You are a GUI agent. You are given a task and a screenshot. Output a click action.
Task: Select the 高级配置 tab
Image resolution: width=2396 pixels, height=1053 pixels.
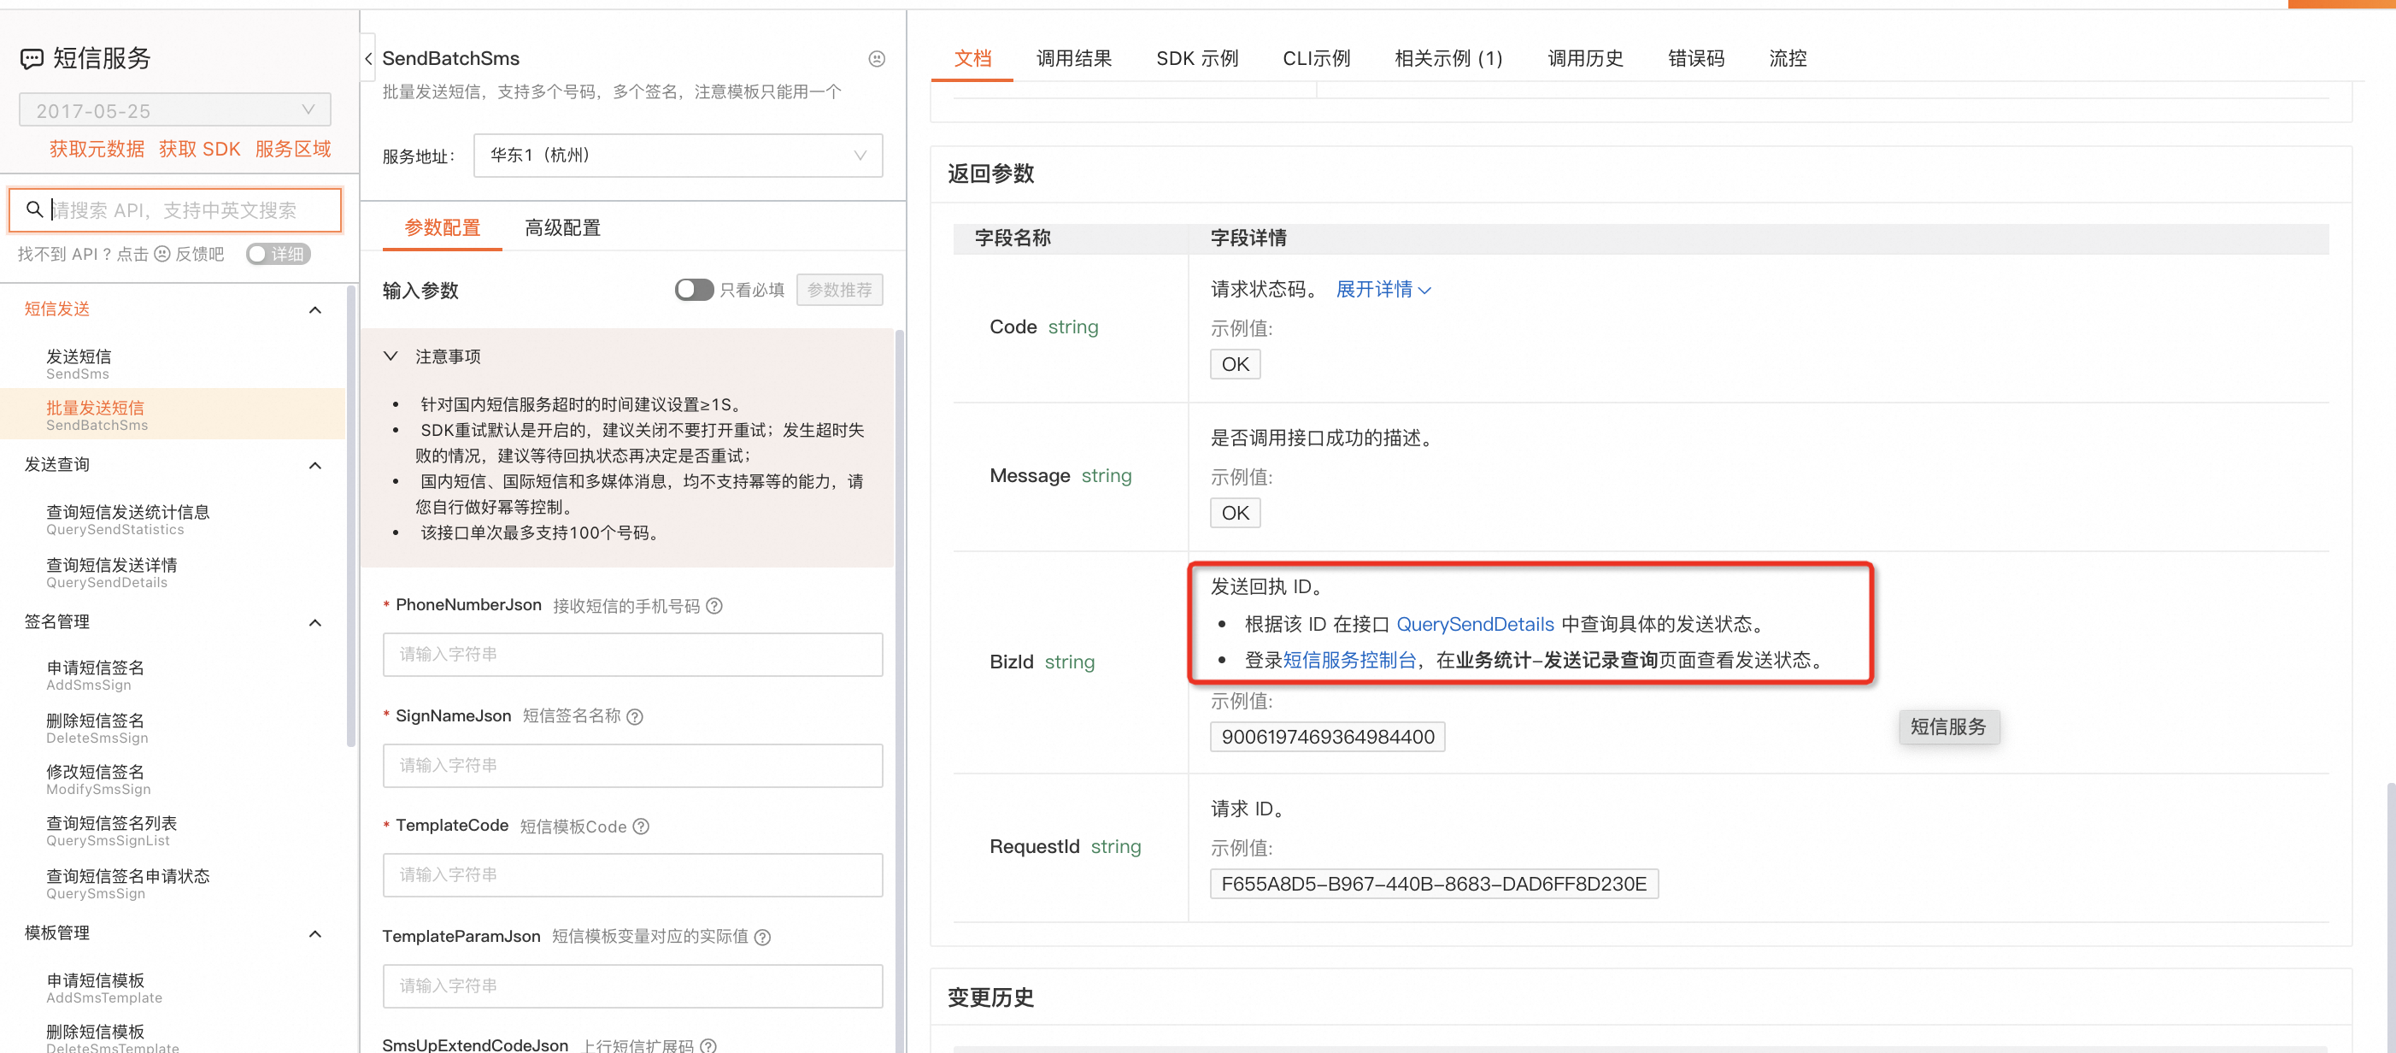click(x=561, y=228)
